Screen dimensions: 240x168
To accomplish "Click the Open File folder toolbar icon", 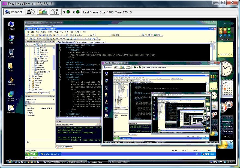I will pyautogui.click(x=37, y=35).
